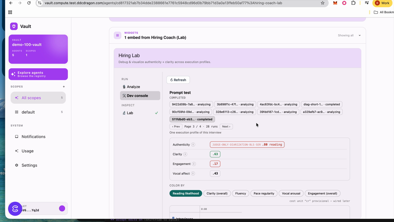Image resolution: width=394 pixels, height=222 pixels.
Task: Click the Authenticity .80 reading badge
Action: point(247,145)
